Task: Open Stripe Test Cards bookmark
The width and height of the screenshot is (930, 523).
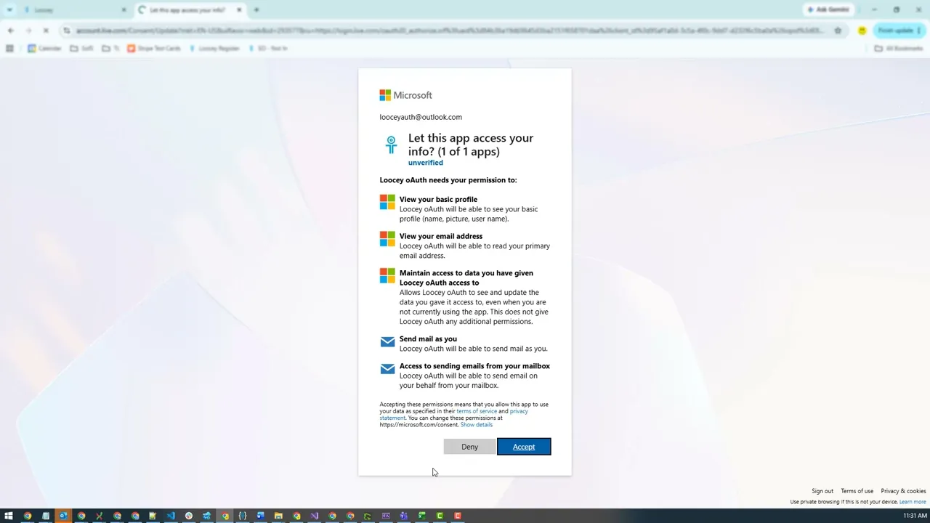Action: [154, 48]
